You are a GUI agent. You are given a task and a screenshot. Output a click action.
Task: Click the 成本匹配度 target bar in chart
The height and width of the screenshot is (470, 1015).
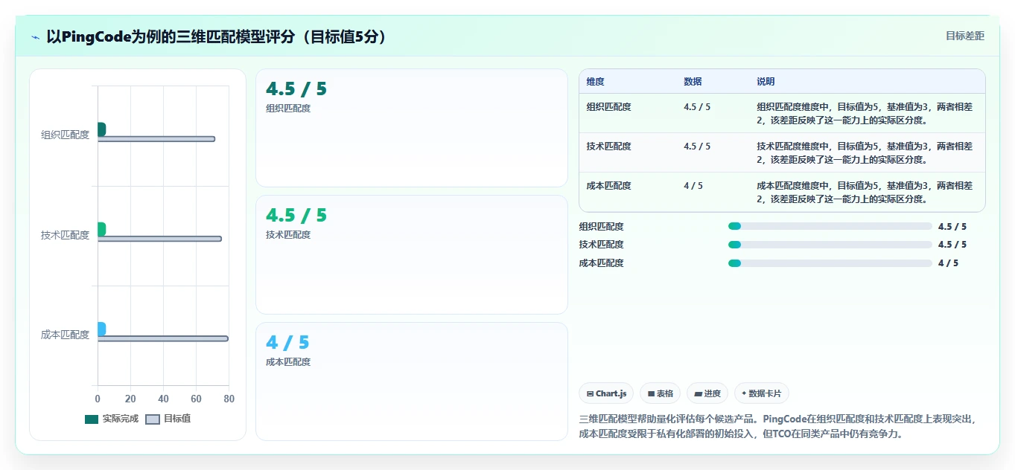tap(162, 338)
